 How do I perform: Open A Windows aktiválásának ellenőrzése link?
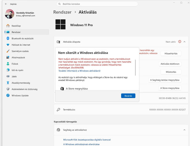[81, 144]
